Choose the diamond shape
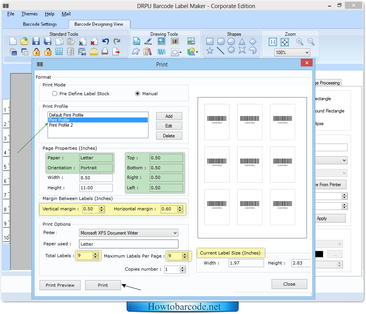 point(253,41)
